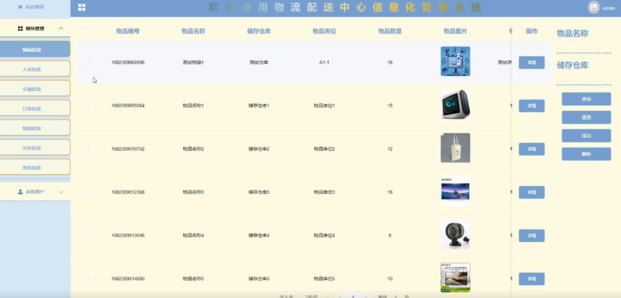This screenshot has width=621, height=298.
Task: Click the A1-1 location cell
Action: (324, 62)
